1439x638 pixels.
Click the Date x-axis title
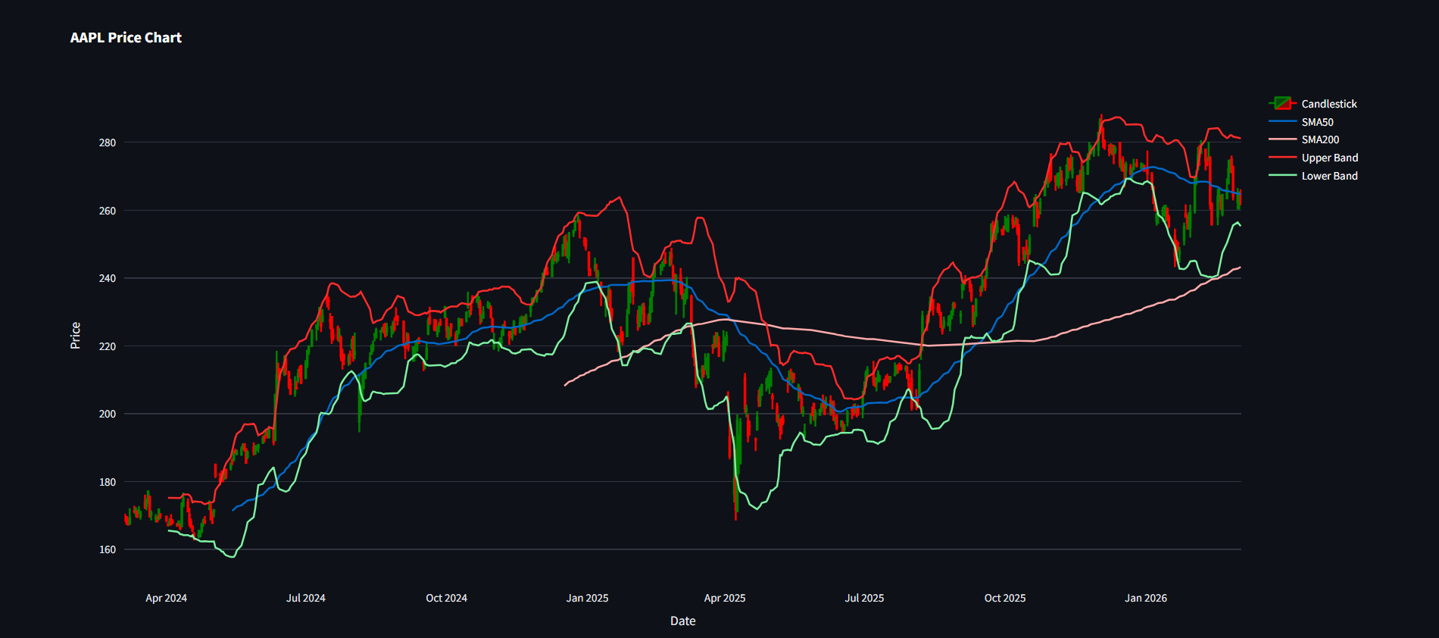coord(682,621)
